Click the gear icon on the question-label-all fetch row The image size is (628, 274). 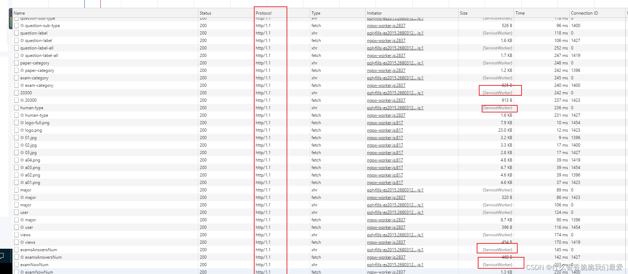22,56
